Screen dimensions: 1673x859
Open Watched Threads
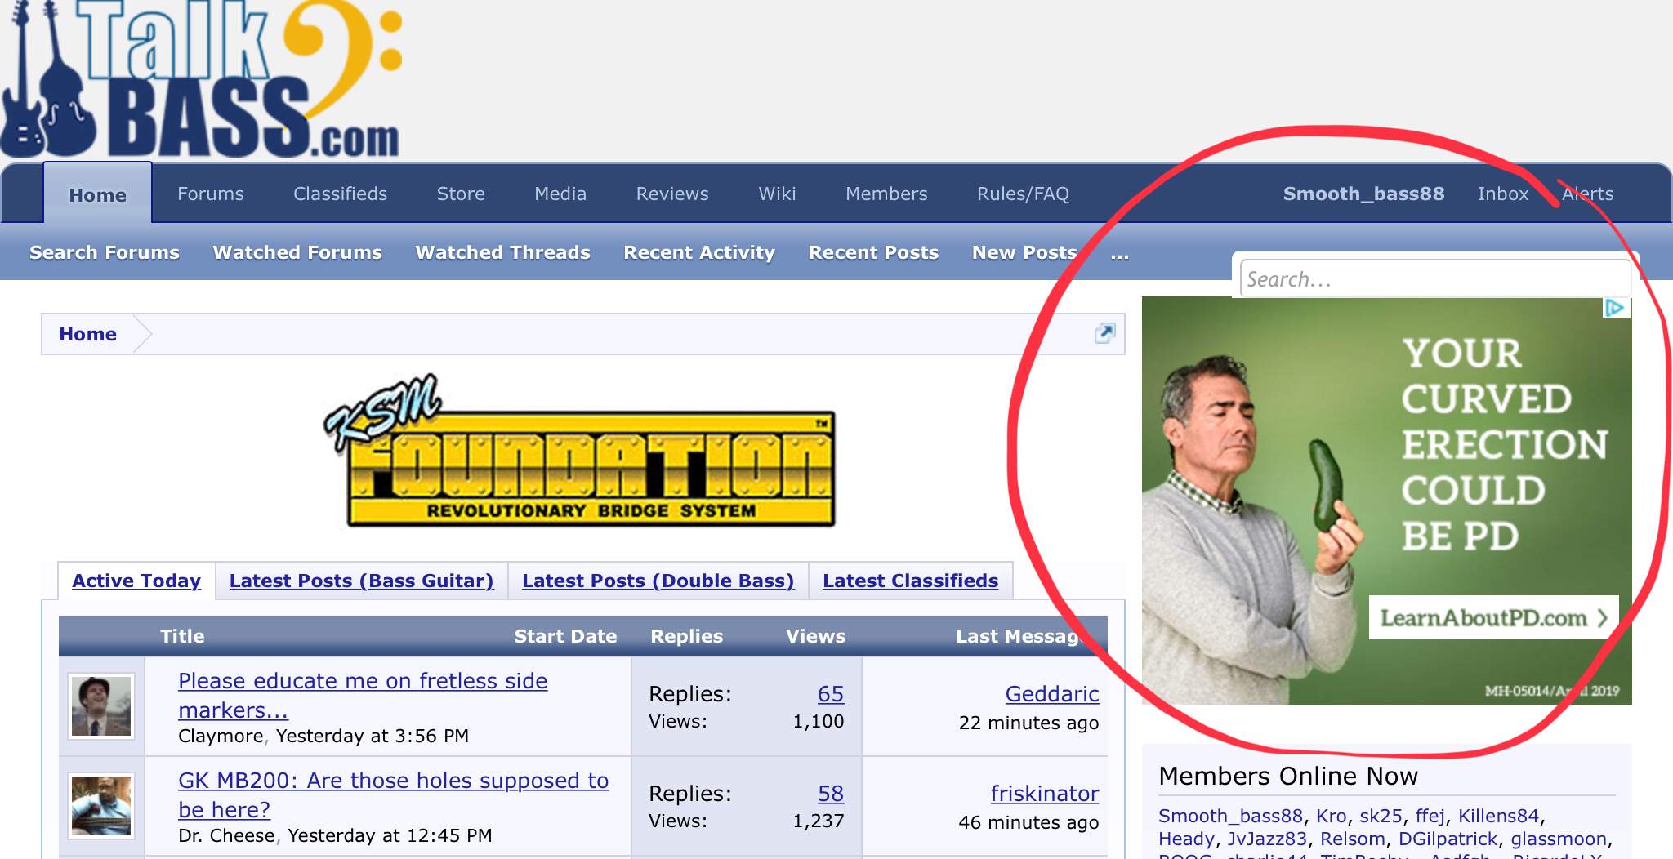tap(502, 252)
